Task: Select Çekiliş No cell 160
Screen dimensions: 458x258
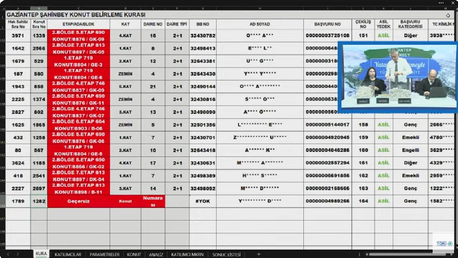Action: click(363, 150)
